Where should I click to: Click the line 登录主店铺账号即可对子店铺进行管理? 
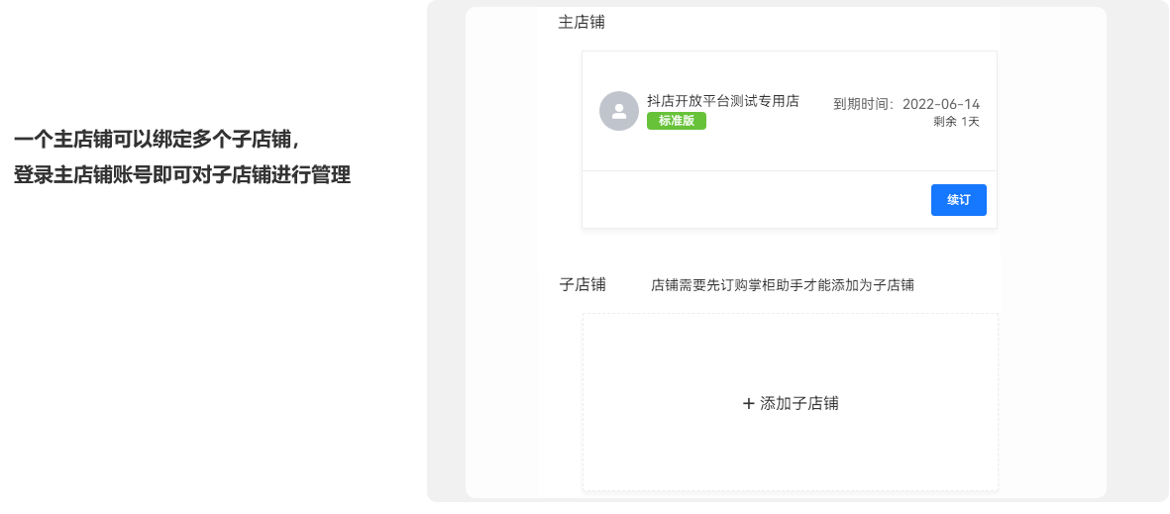pos(182,176)
